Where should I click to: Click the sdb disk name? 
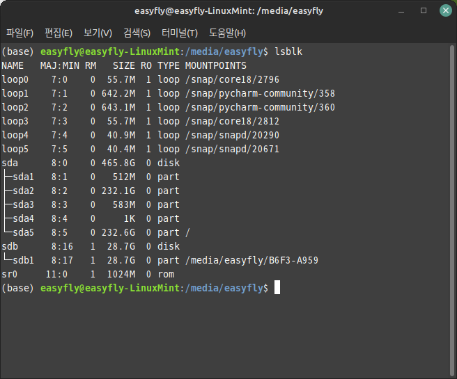(x=10, y=246)
